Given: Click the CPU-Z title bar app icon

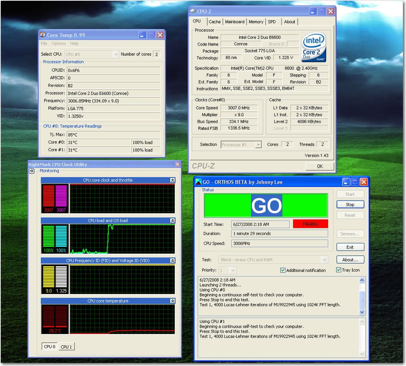Looking at the screenshot, I should [193, 11].
